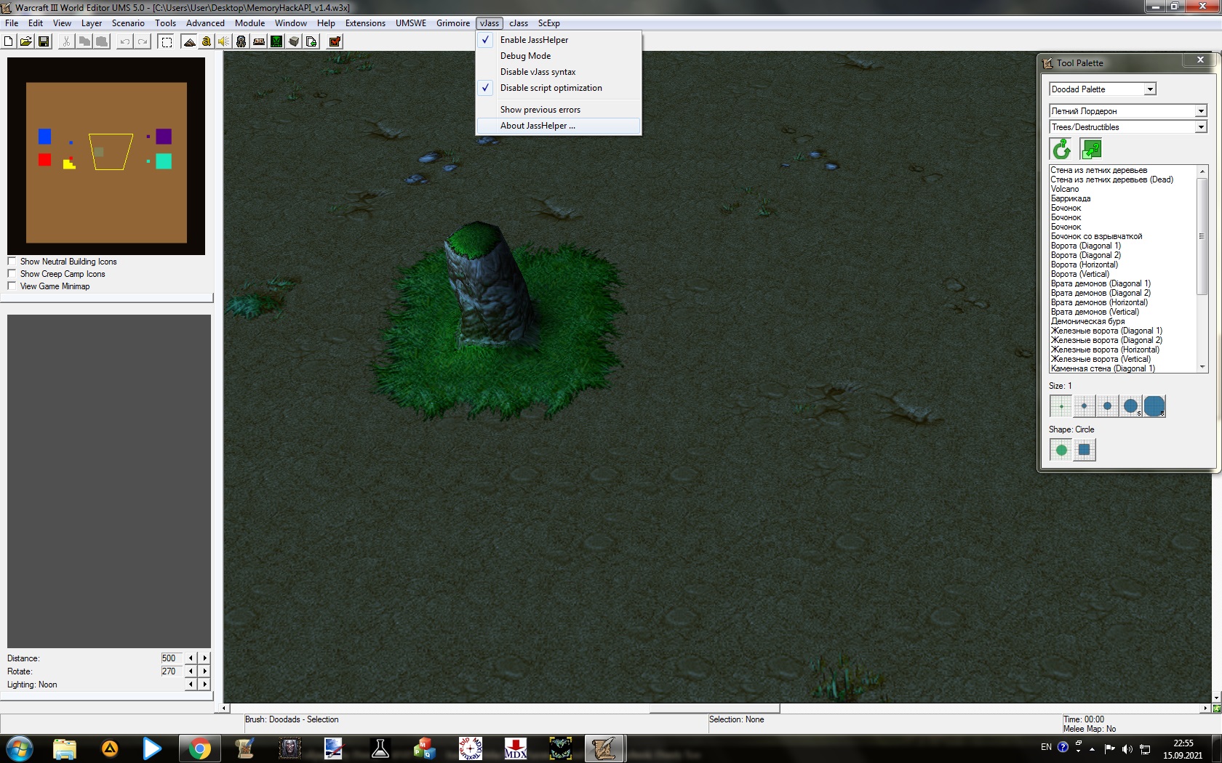This screenshot has width=1222, height=763.
Task: Open the Летний Лордерон tileset dropdown
Action: coord(1201,111)
